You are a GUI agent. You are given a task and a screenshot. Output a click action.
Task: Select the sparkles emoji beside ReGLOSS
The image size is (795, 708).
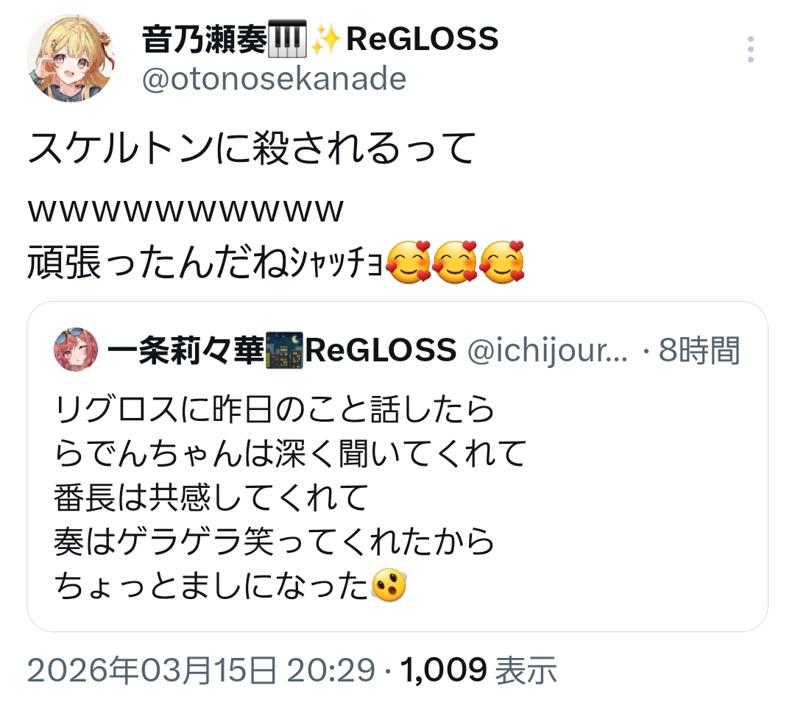pyautogui.click(x=325, y=40)
